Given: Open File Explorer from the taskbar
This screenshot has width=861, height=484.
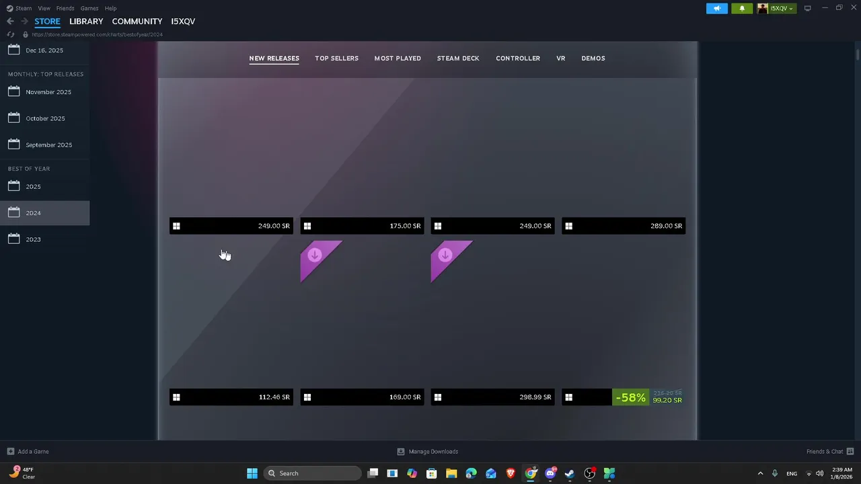Looking at the screenshot, I should (451, 473).
